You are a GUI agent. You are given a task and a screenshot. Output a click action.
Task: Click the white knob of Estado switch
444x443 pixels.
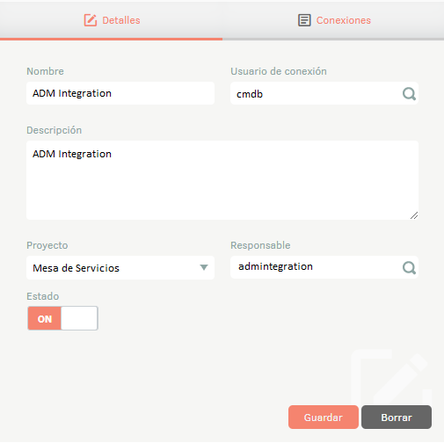pyautogui.click(x=79, y=318)
